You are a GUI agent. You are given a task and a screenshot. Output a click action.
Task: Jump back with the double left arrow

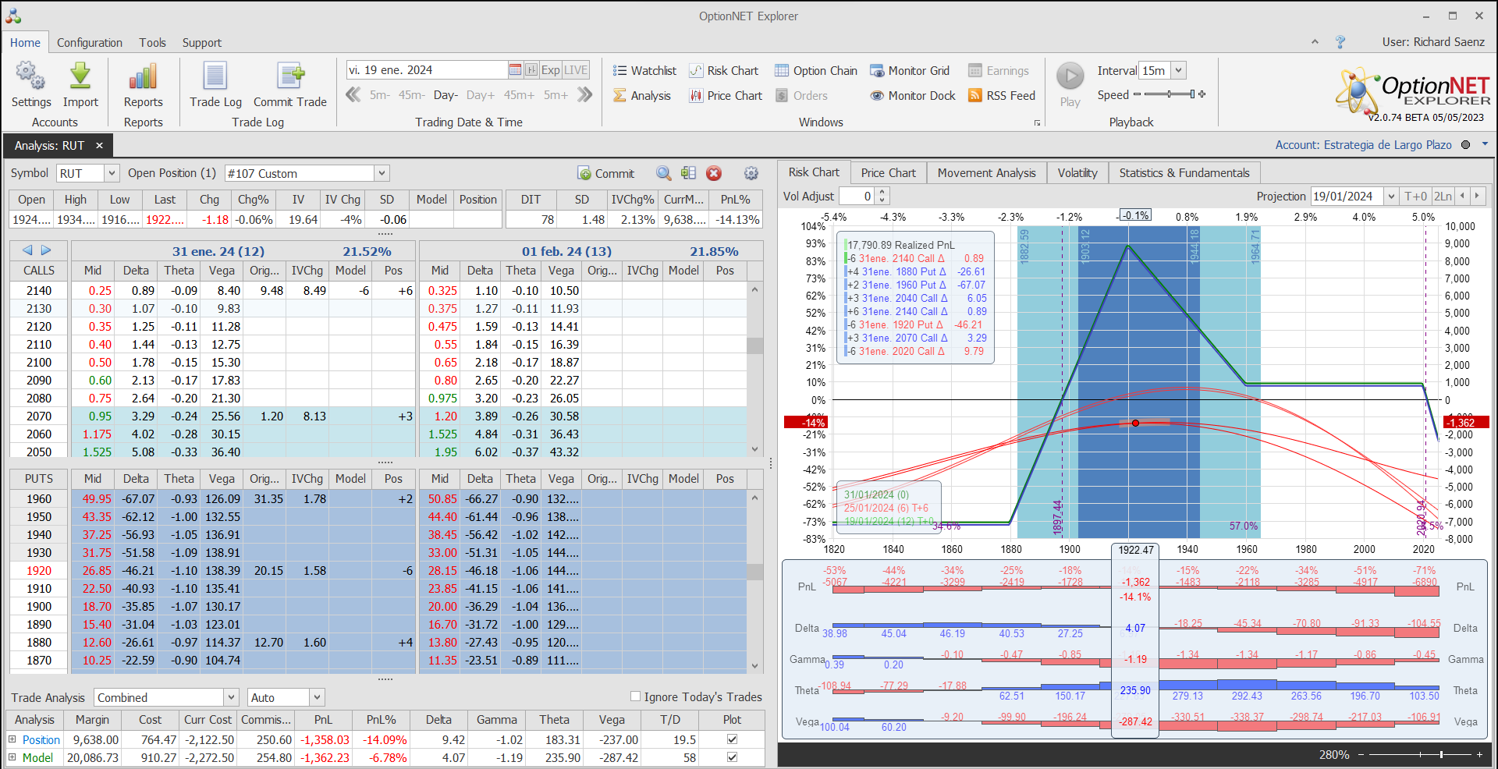tap(353, 95)
